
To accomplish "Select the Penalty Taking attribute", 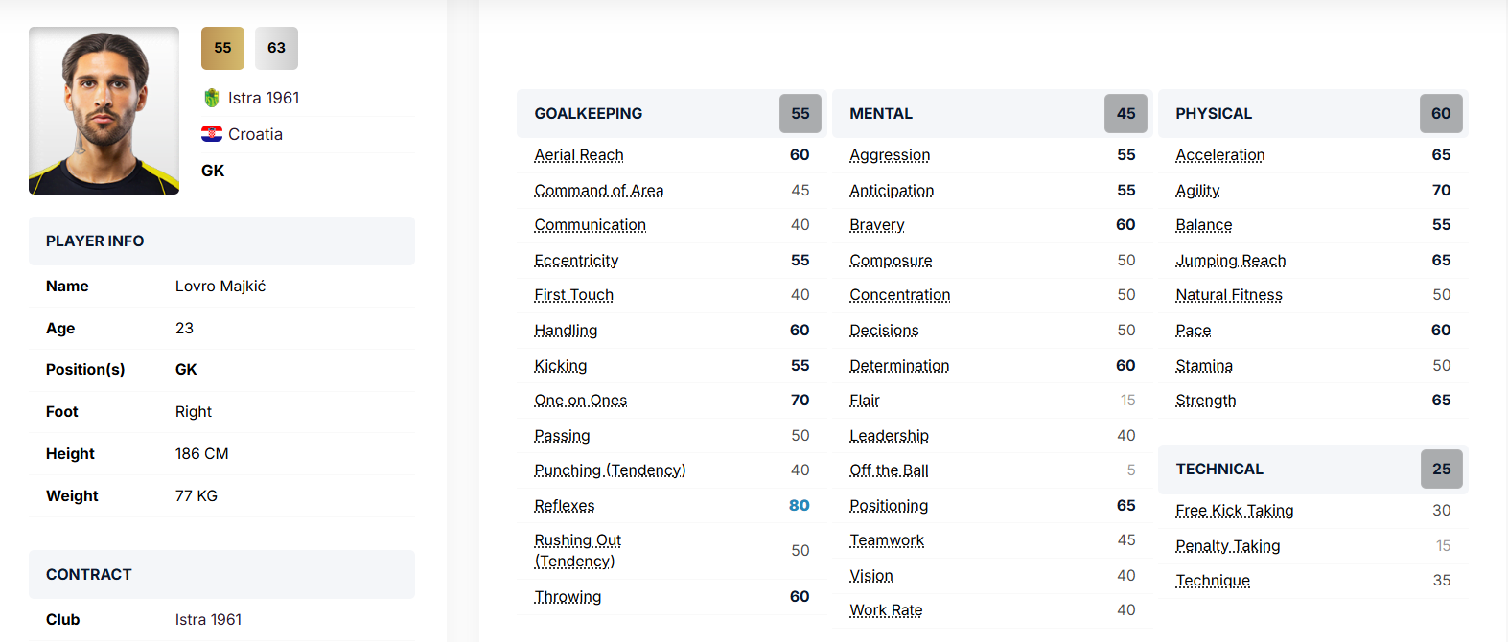I will 1228,546.
